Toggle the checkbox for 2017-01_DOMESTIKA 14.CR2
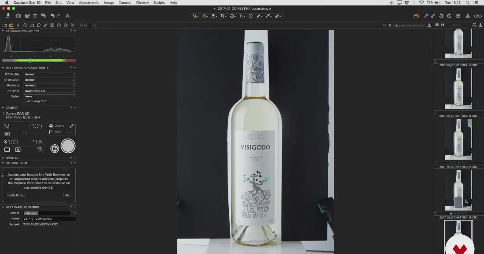 [x=435, y=112]
